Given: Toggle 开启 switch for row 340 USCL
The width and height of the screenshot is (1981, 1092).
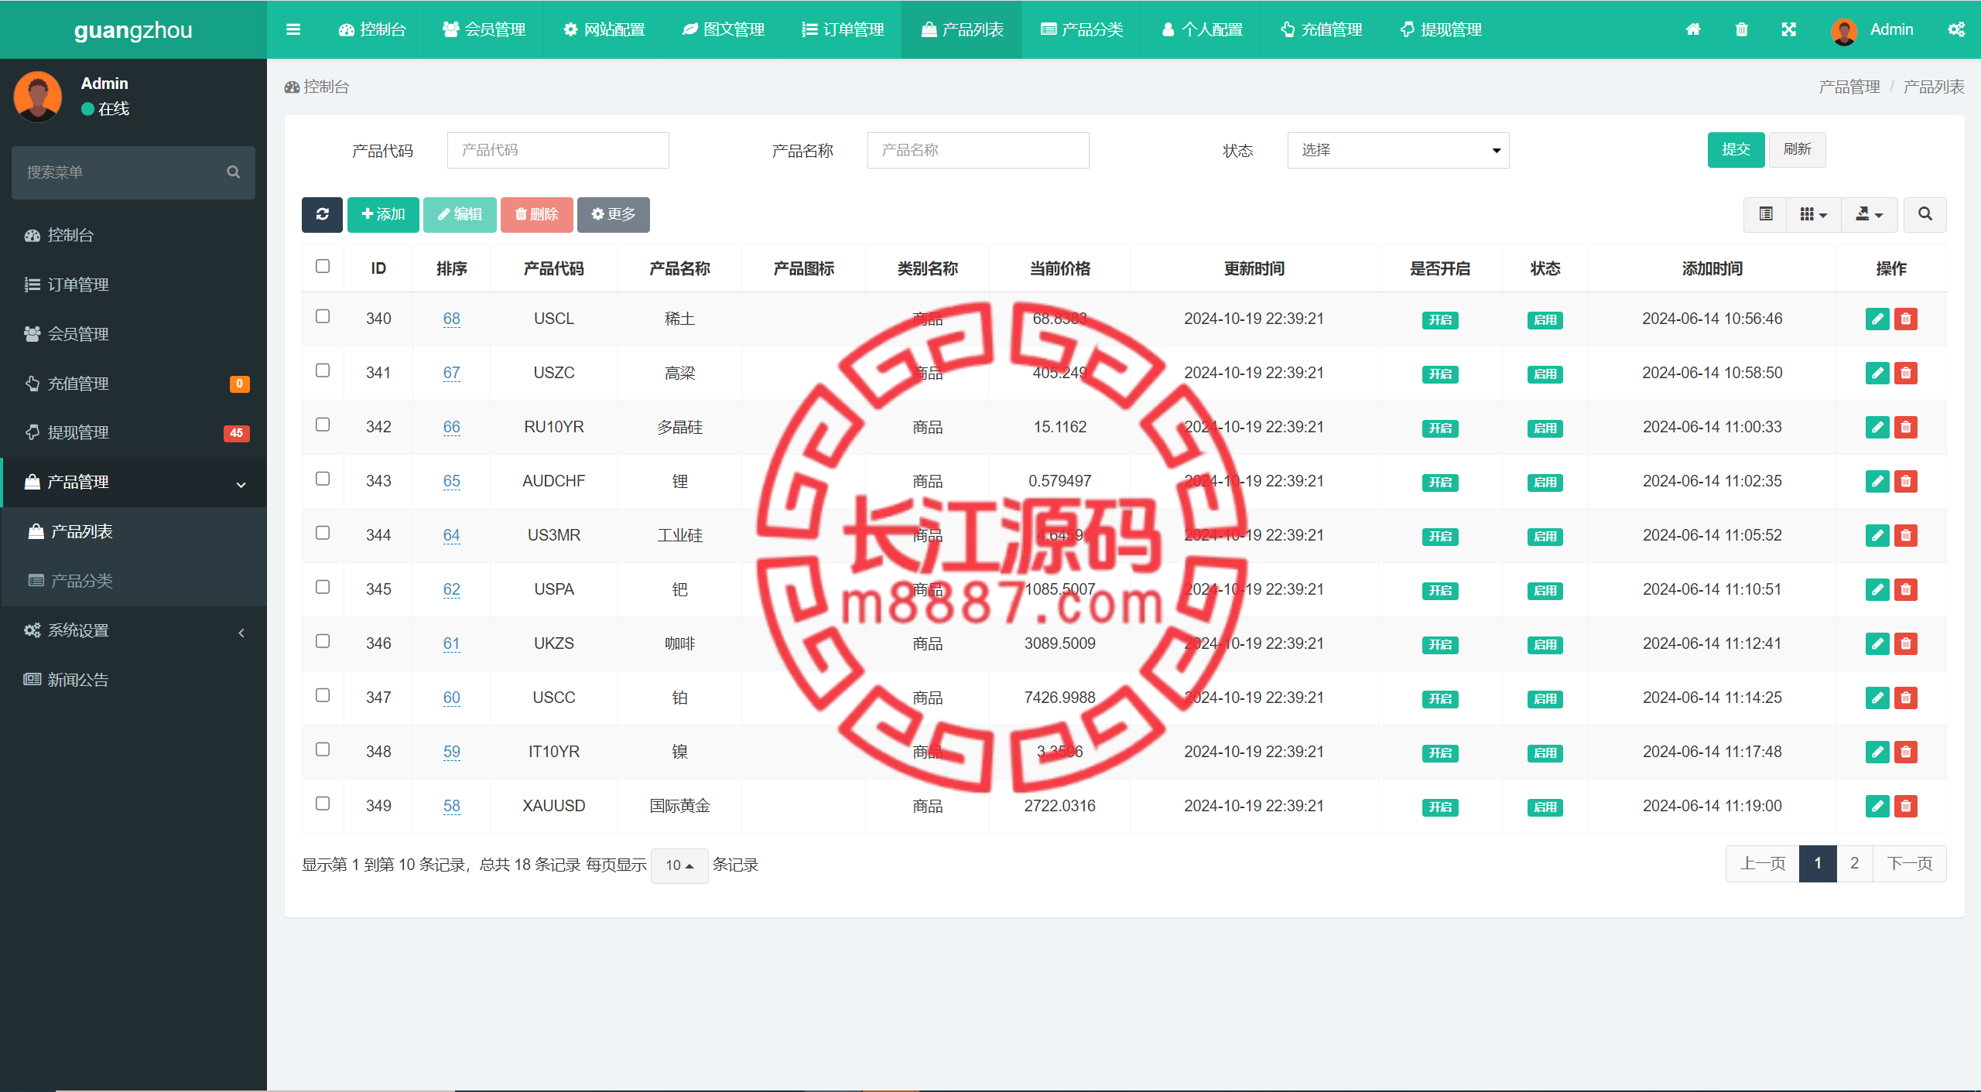Looking at the screenshot, I should click(x=1439, y=320).
